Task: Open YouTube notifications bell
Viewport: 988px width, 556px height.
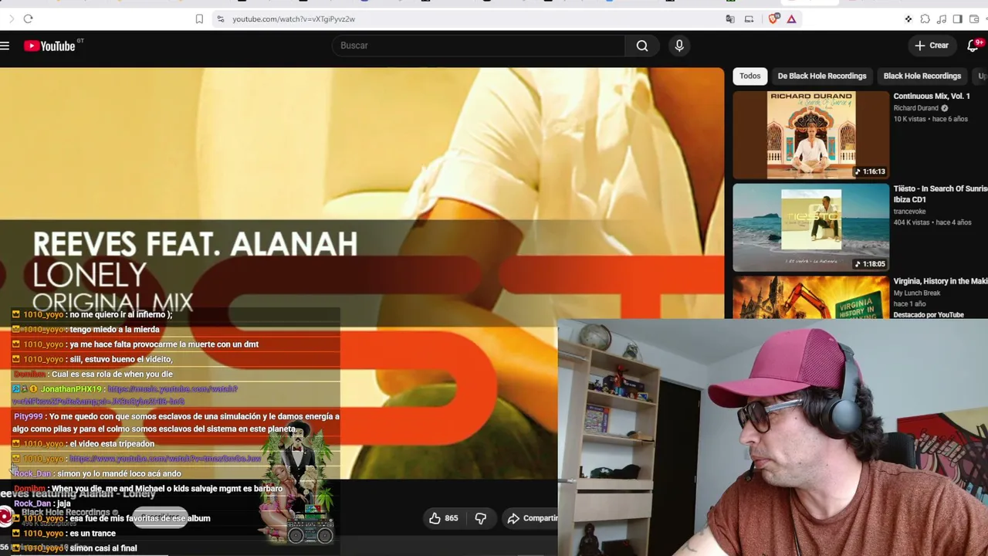Action: tap(973, 46)
